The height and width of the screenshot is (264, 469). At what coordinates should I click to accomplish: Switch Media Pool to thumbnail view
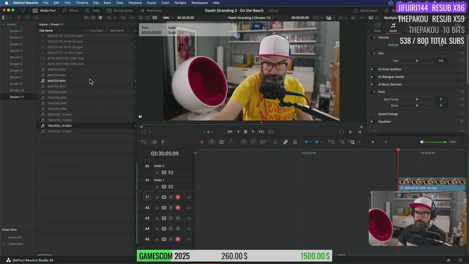coord(93,18)
